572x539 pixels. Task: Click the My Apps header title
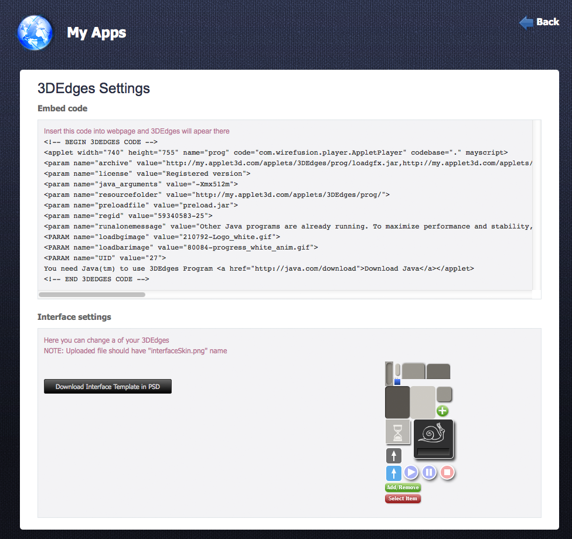(x=97, y=33)
